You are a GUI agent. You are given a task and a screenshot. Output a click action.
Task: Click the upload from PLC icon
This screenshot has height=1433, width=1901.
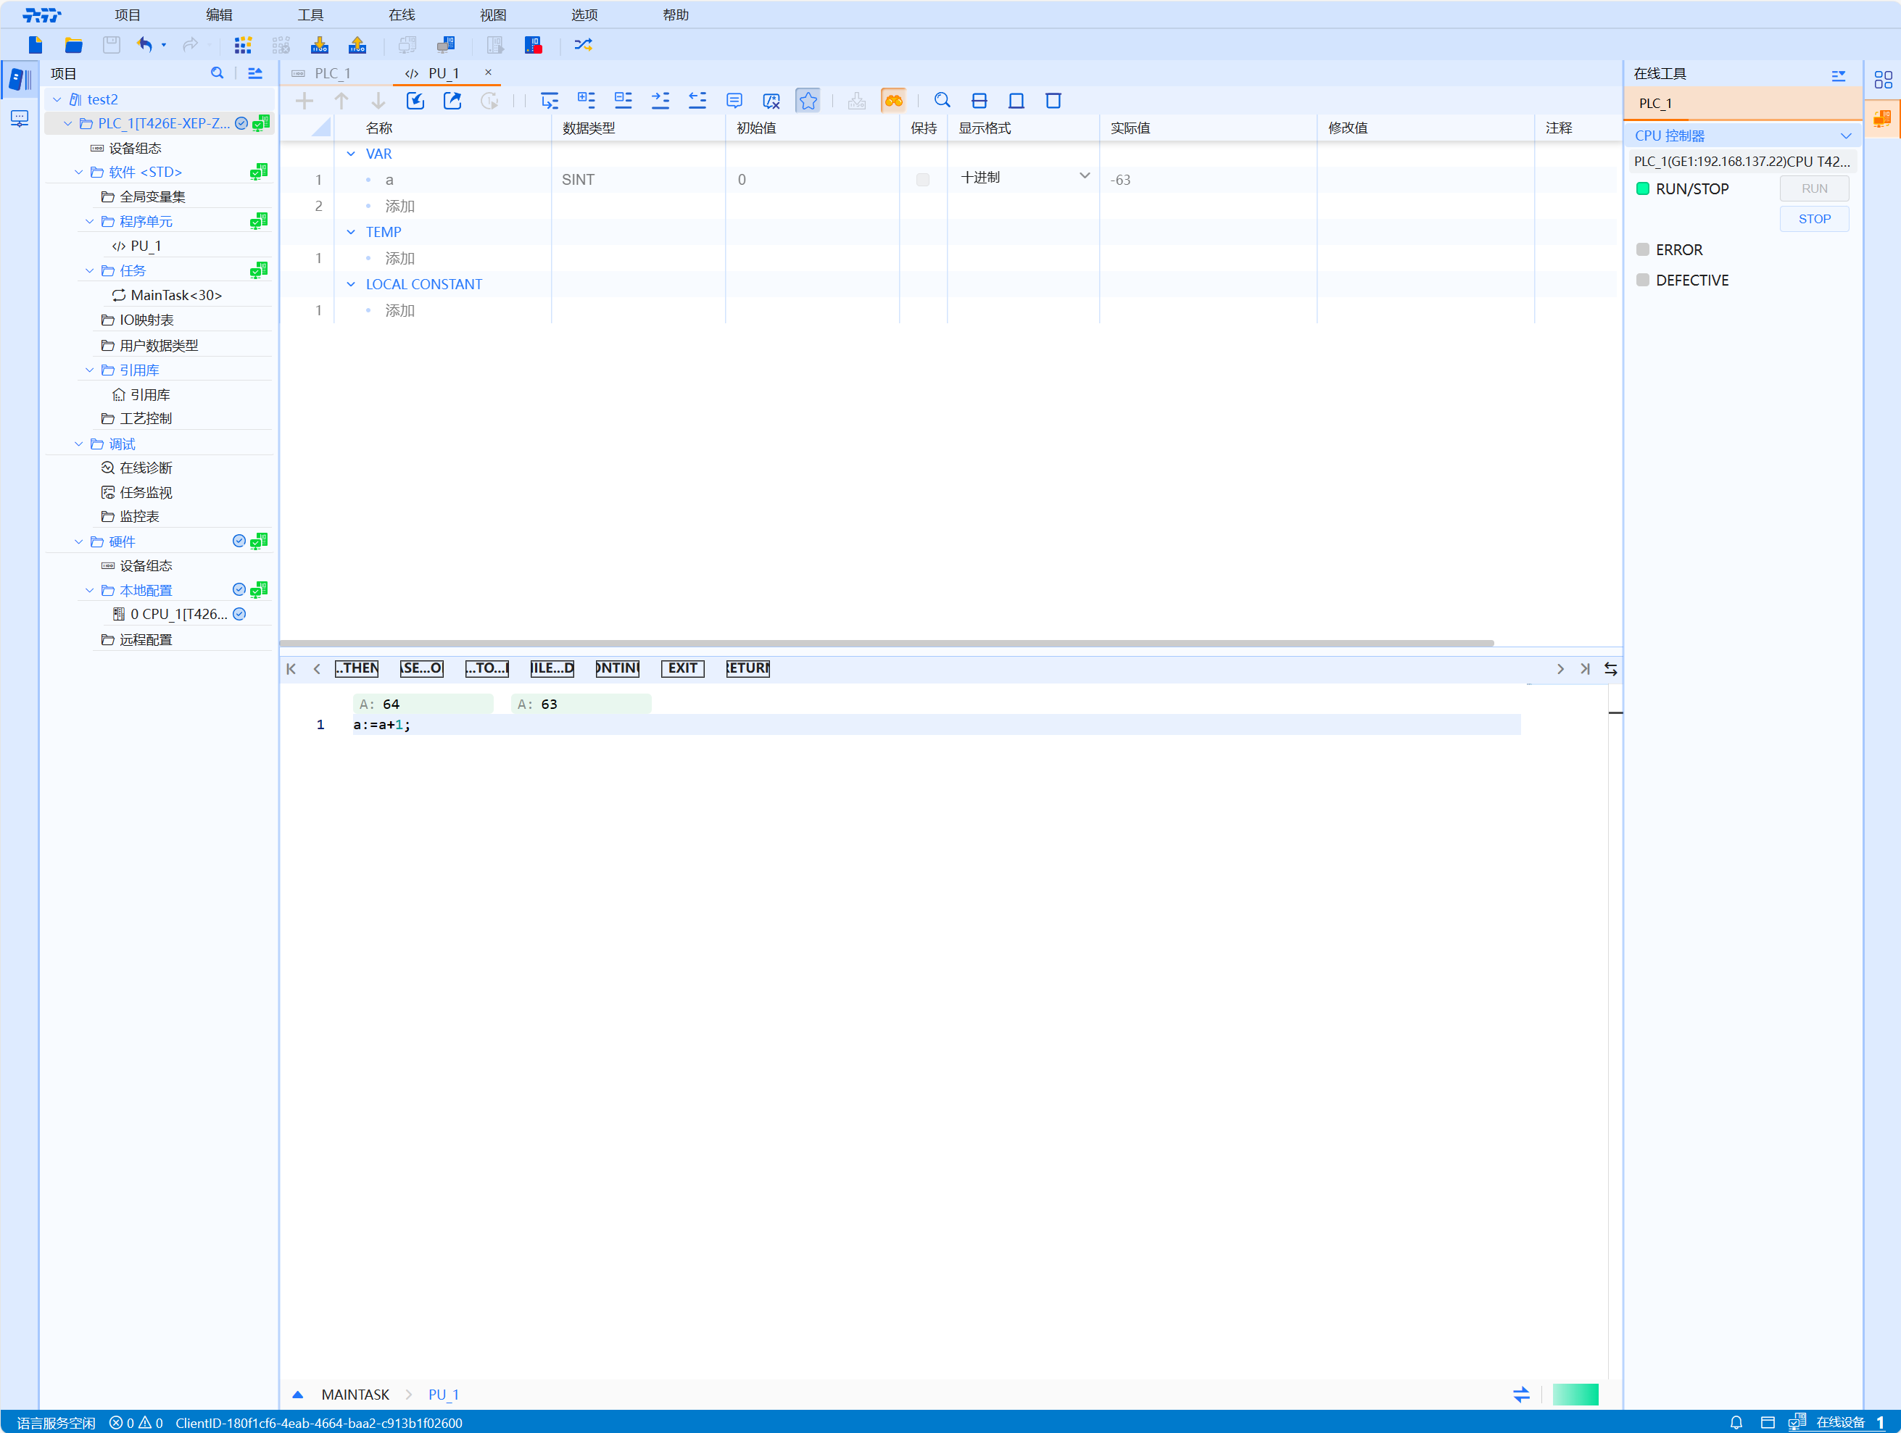tap(357, 45)
